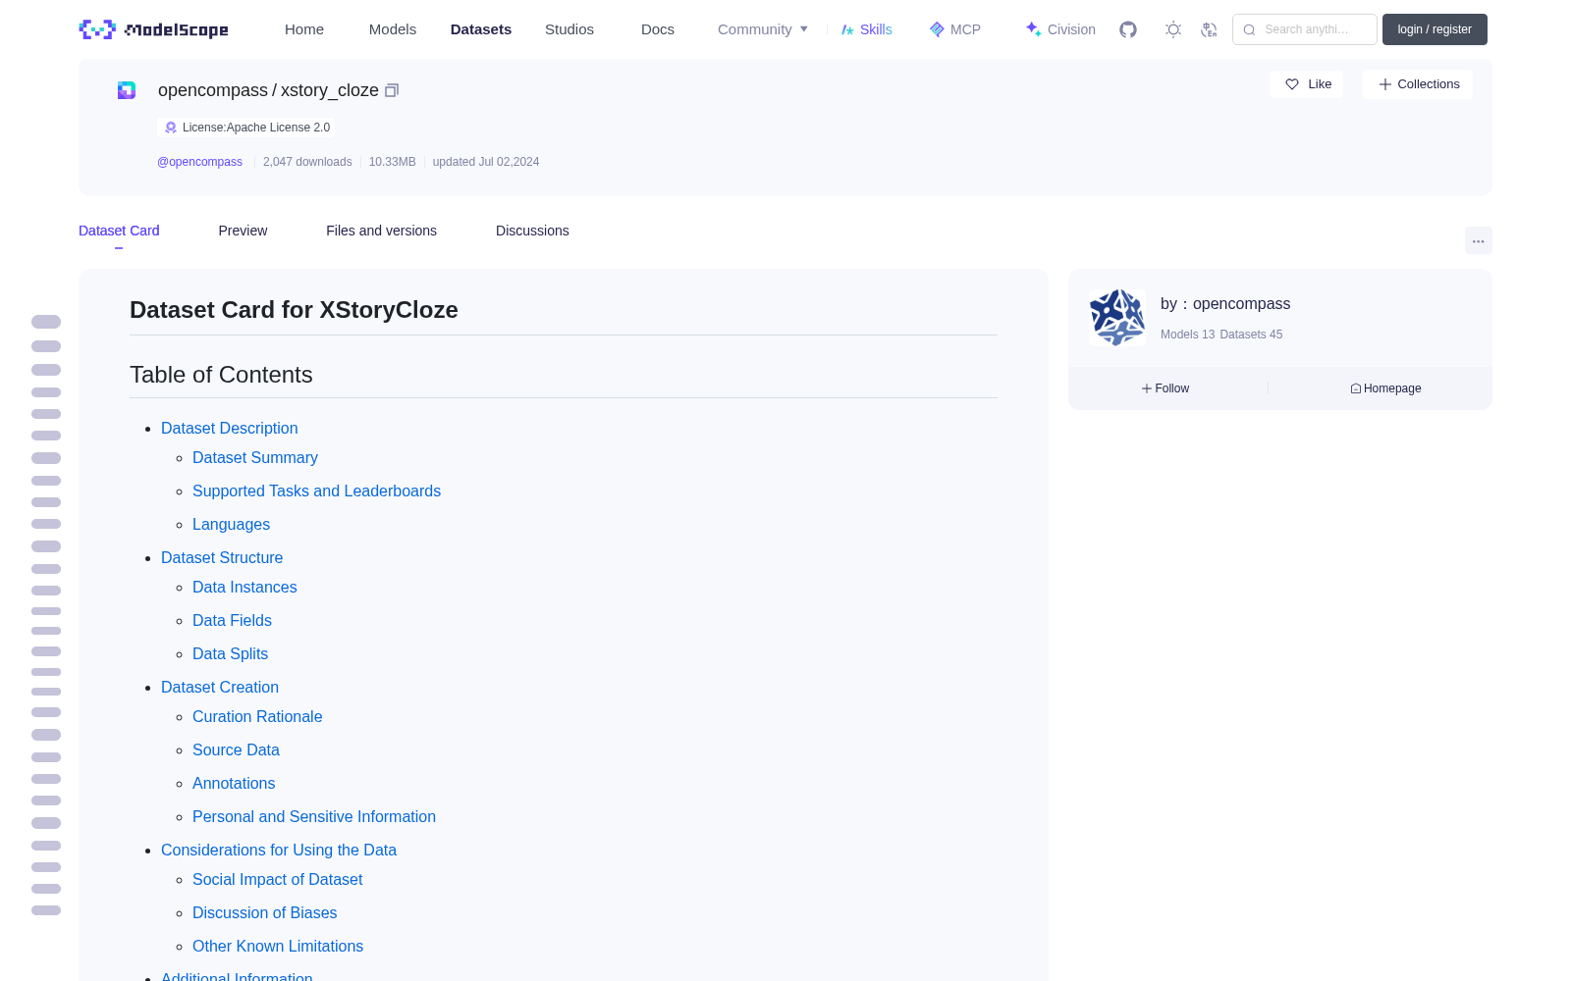Open the three-dots more options button
This screenshot has width=1571, height=981.
(x=1478, y=240)
